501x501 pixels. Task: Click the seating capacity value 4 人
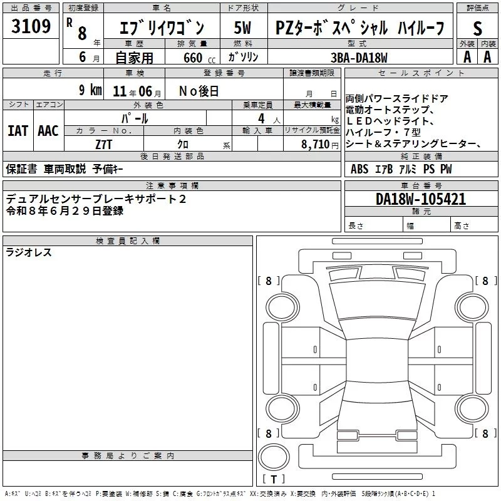(x=269, y=119)
